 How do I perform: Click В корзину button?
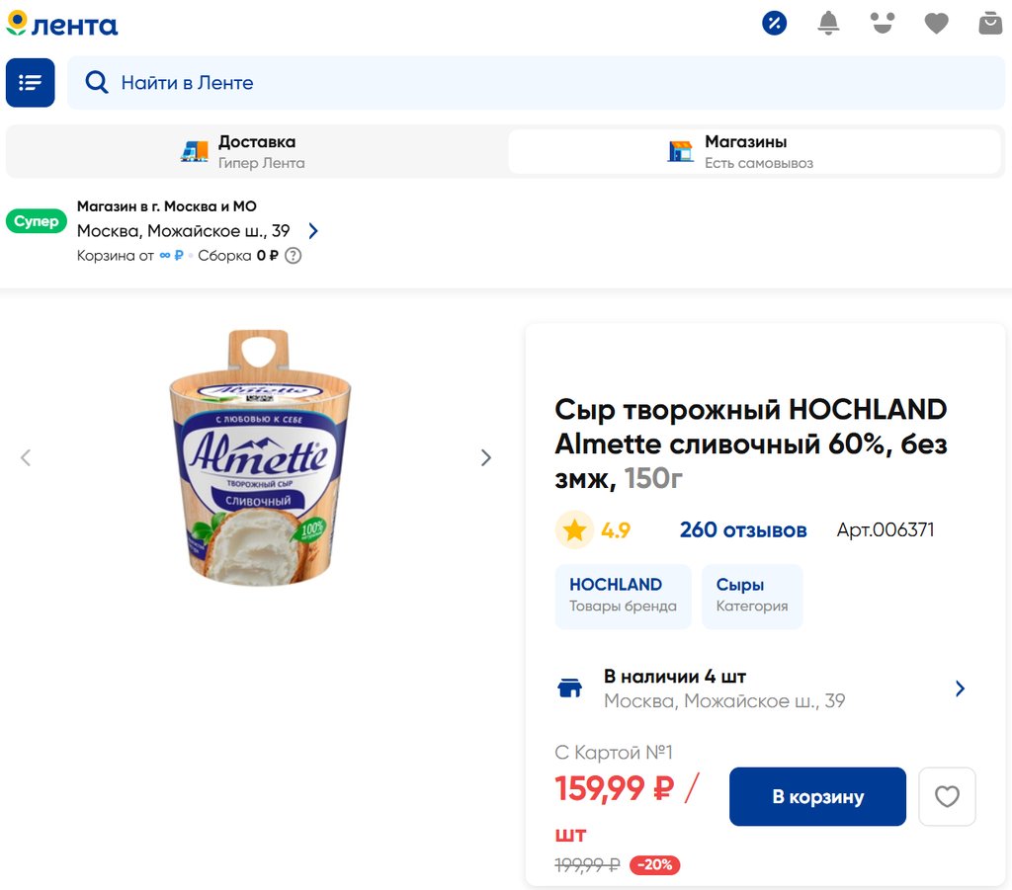817,796
